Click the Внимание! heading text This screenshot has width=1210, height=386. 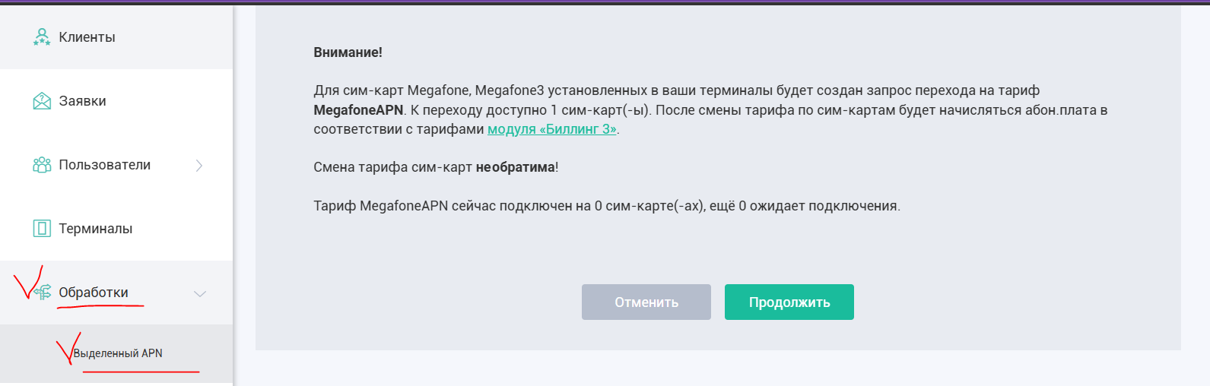[x=348, y=52]
